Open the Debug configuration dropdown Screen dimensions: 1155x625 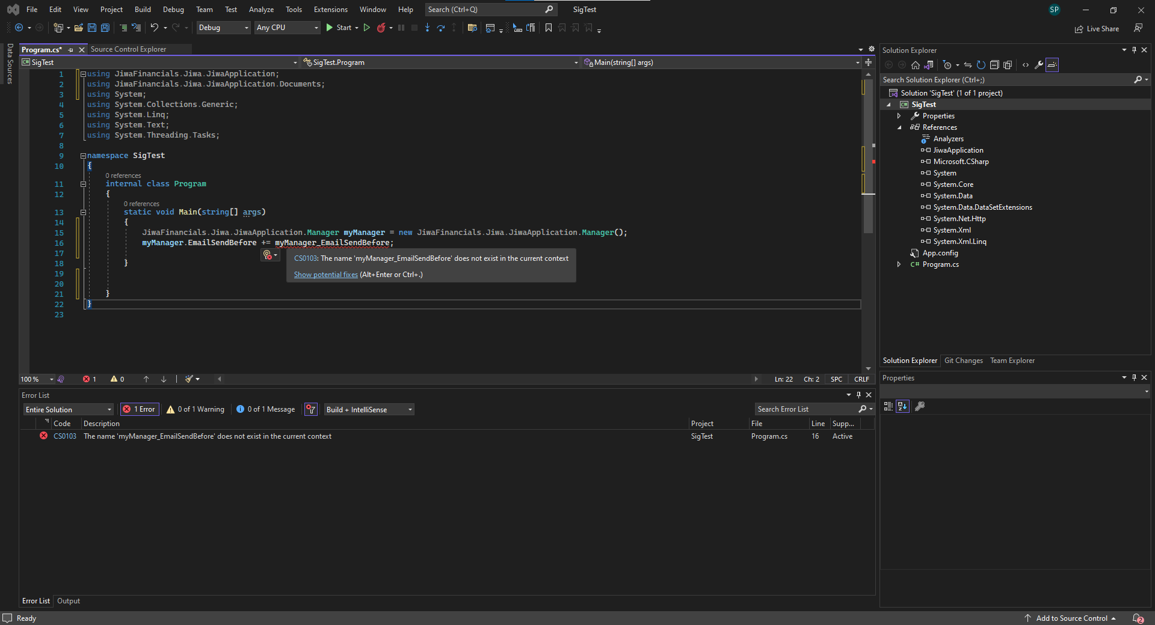pyautogui.click(x=223, y=28)
